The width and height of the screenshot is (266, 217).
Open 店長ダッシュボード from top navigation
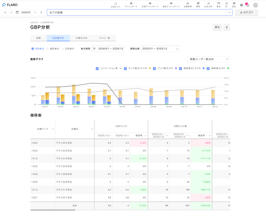(150, 5)
